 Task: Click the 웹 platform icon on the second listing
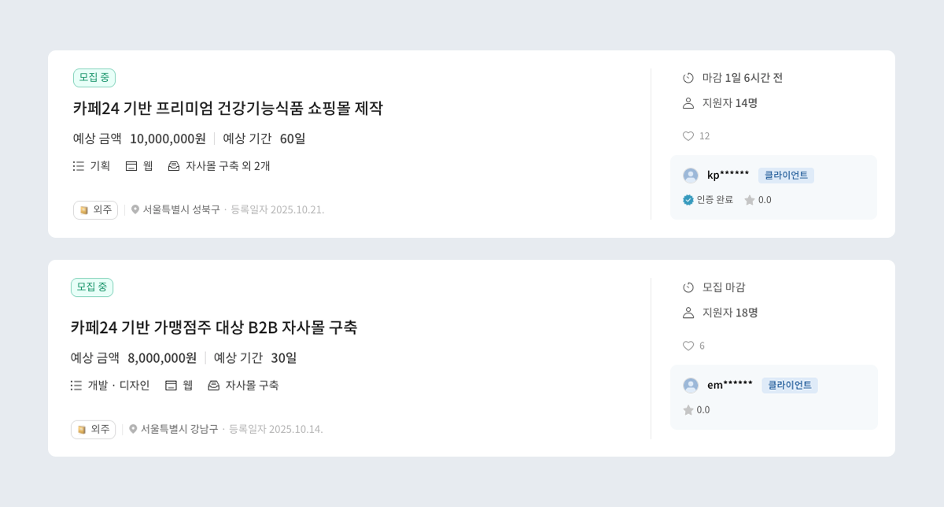(169, 385)
